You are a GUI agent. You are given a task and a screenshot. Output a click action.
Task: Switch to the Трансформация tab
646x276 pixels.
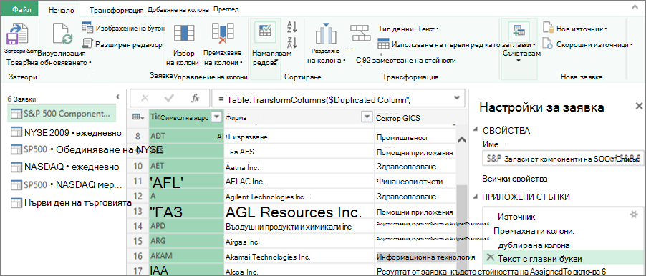(117, 10)
